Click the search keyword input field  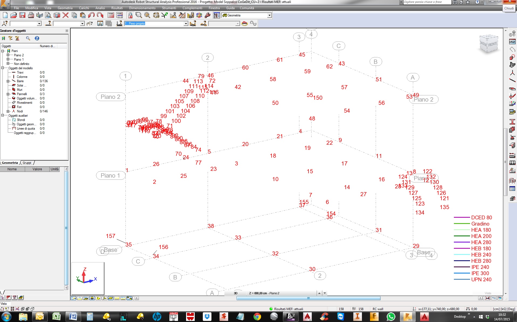pyautogui.click(x=427, y=2)
